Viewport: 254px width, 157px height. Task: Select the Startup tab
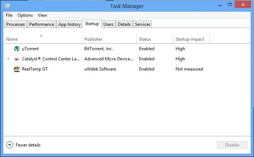pyautogui.click(x=92, y=24)
